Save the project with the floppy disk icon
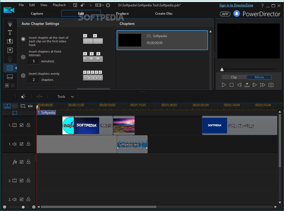 coord(75,5)
